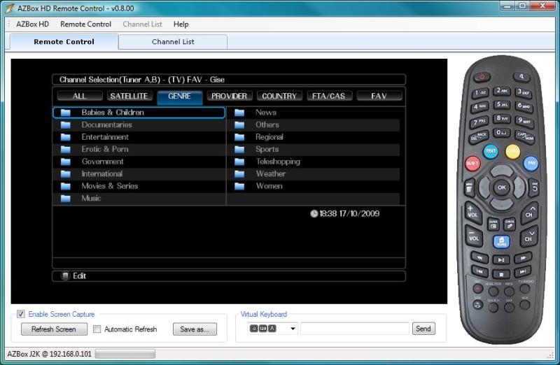Click the VOL plus button on the remote
Screen dimensions: 560x365
pyautogui.click(x=473, y=212)
